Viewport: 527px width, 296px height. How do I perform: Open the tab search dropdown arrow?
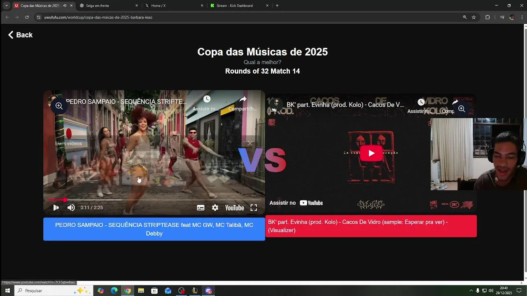[6, 6]
